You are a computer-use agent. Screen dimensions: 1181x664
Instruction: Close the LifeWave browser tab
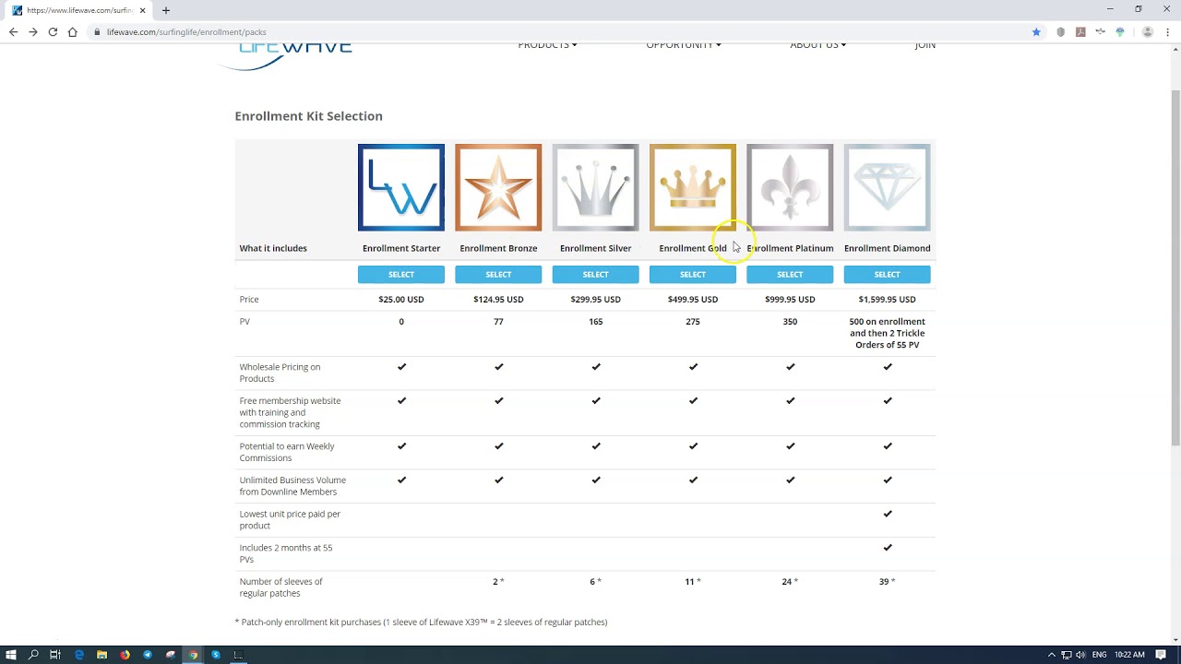pos(143,10)
